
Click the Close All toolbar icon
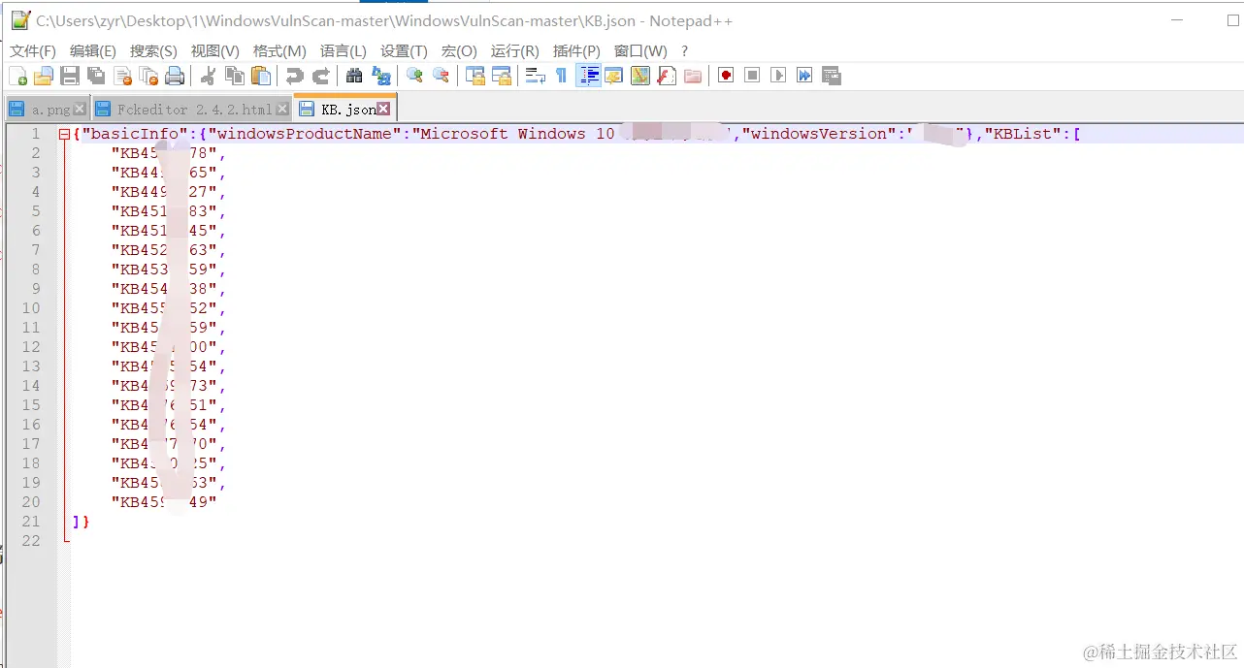(148, 76)
